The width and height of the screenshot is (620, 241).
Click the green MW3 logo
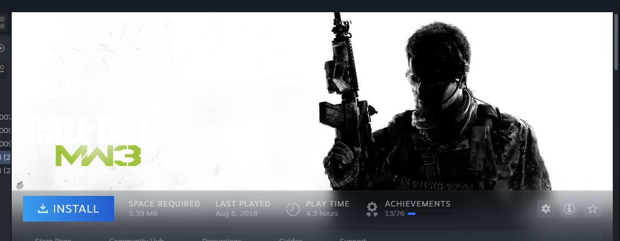pos(98,155)
